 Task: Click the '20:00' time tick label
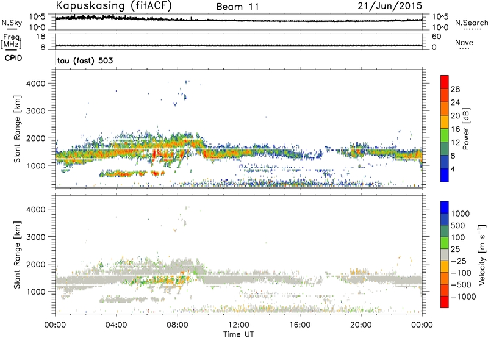361,325
